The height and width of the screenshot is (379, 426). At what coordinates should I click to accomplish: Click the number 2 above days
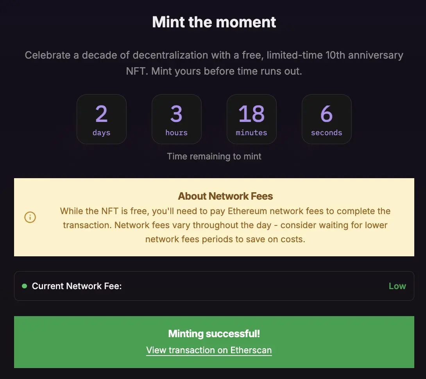point(102,114)
